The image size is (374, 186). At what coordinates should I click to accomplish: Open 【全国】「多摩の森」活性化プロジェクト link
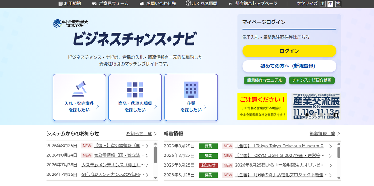tap(281, 175)
